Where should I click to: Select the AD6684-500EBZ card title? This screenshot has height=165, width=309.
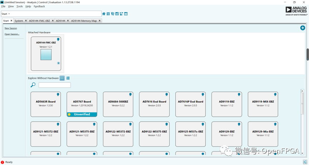pos(118,102)
